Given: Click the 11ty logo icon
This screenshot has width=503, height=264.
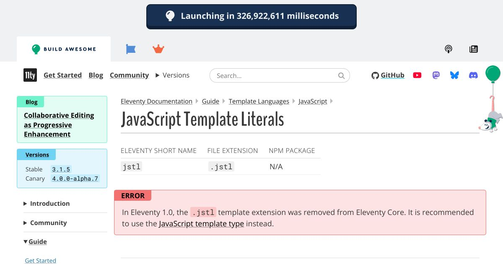Looking at the screenshot, I should (x=30, y=75).
